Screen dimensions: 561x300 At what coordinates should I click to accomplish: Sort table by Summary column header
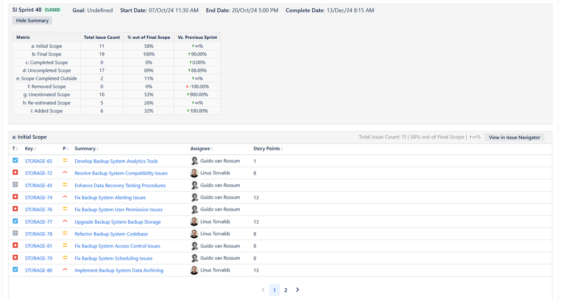86,149
